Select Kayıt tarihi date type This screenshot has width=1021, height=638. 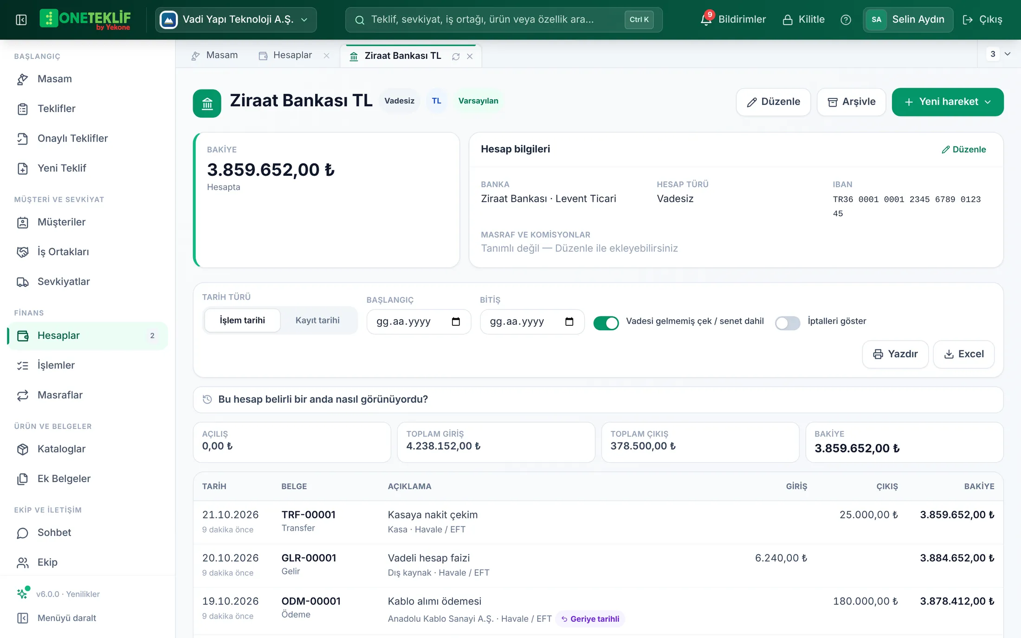[x=317, y=320]
